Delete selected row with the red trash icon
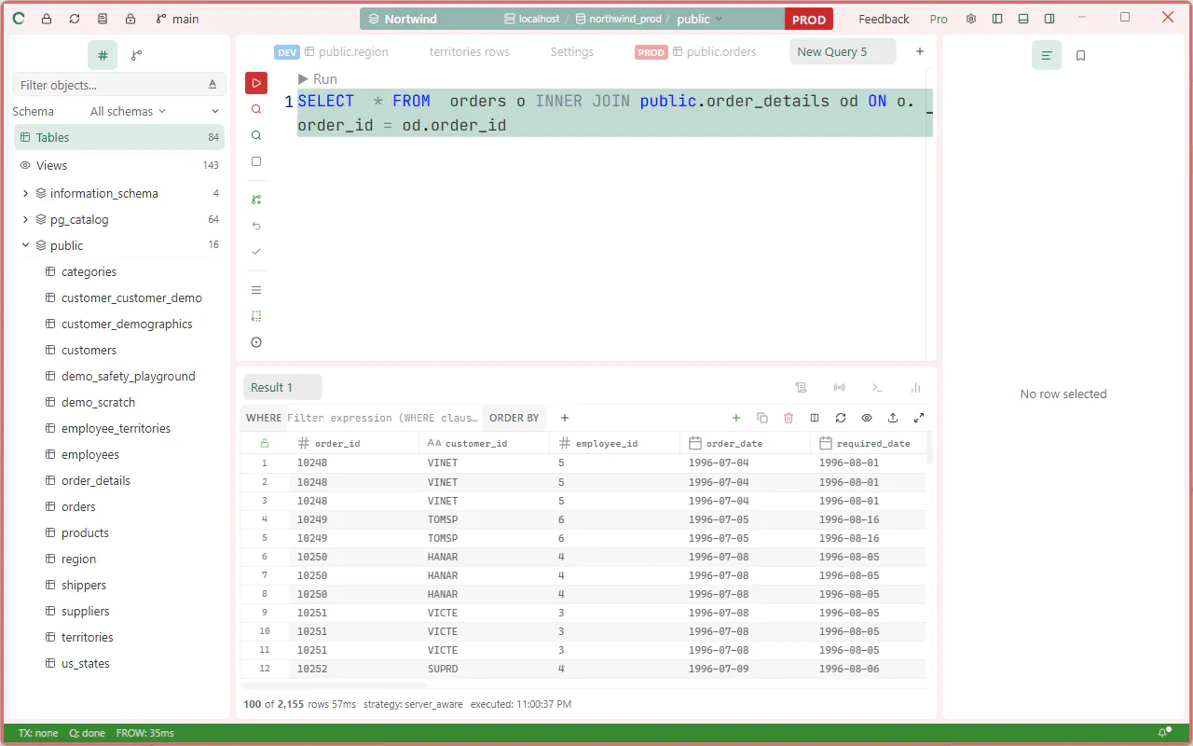This screenshot has width=1193, height=746. [788, 418]
